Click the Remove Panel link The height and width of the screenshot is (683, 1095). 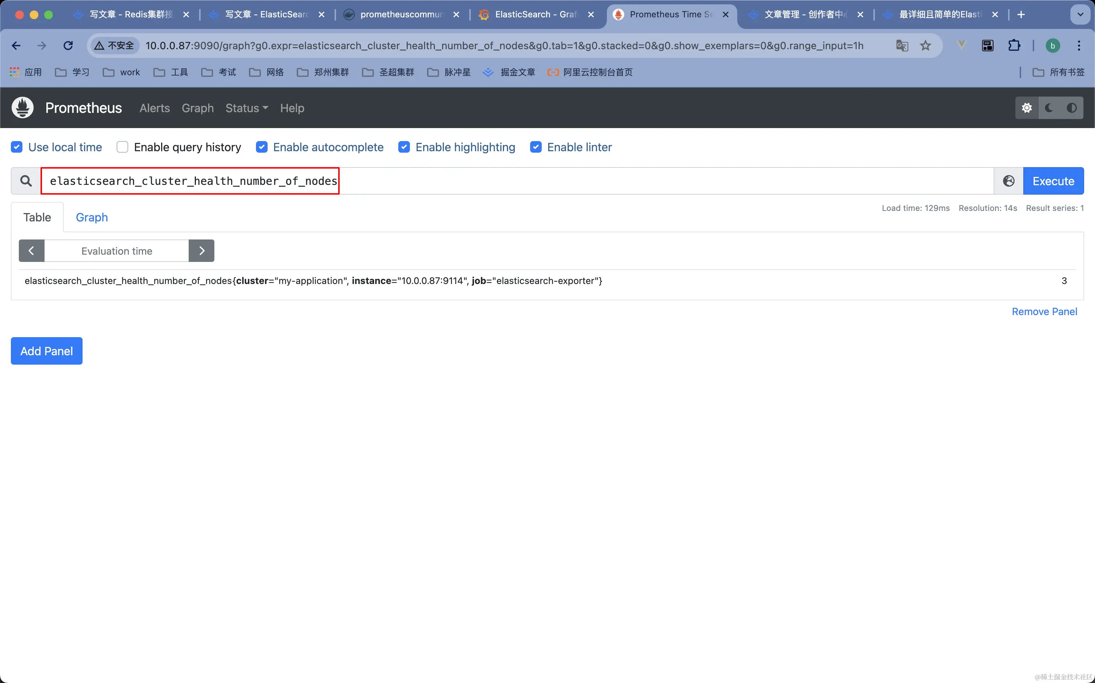pyautogui.click(x=1044, y=312)
